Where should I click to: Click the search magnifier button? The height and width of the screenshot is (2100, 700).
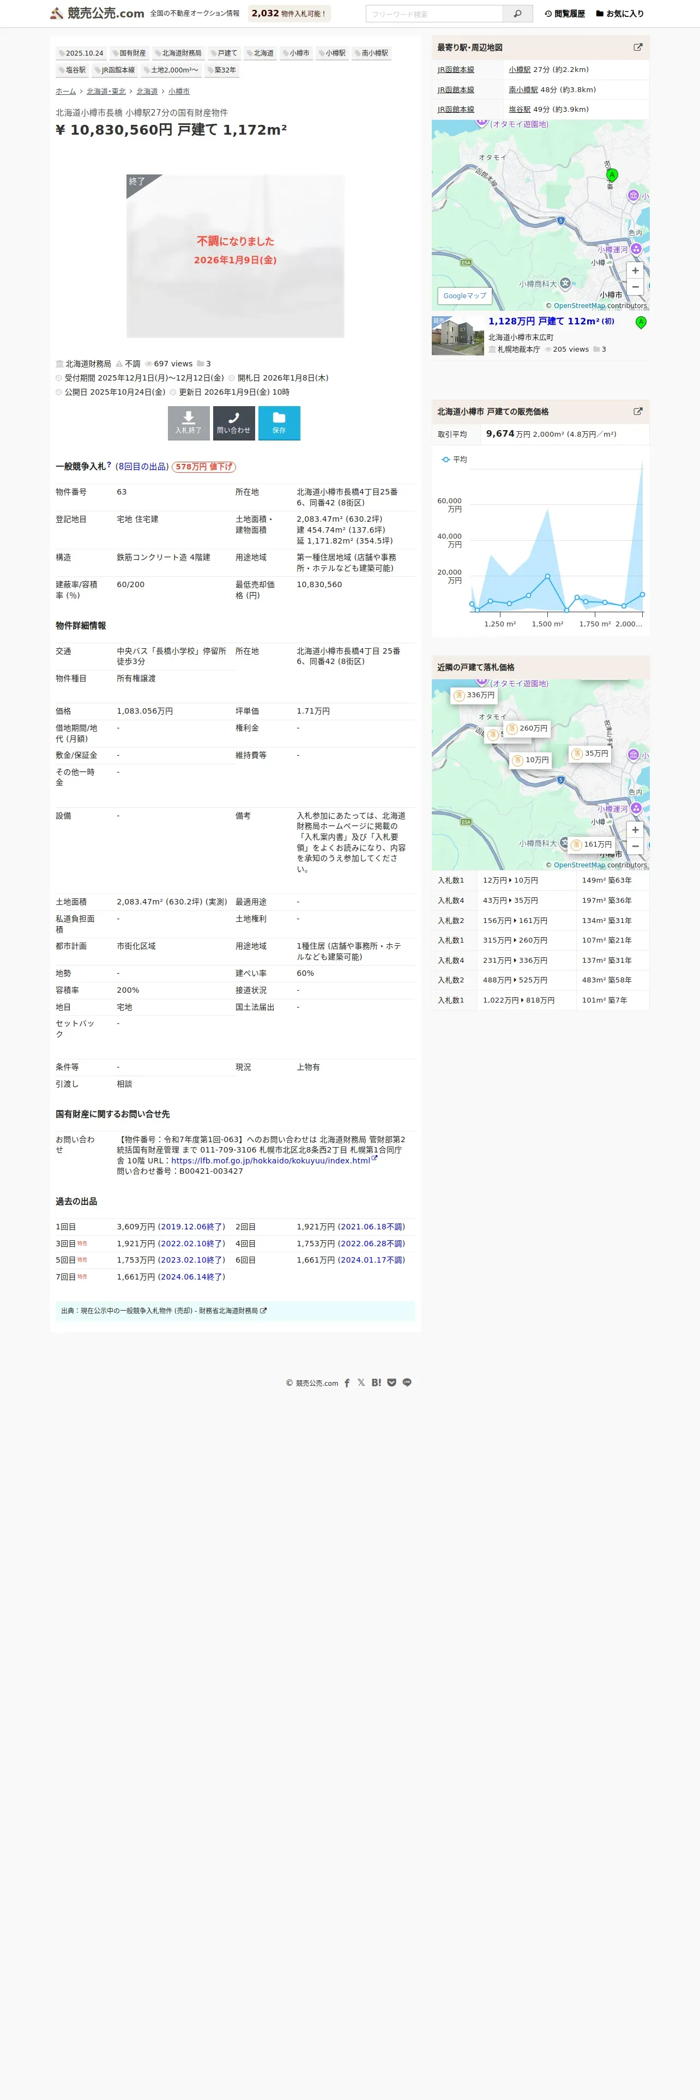click(517, 14)
